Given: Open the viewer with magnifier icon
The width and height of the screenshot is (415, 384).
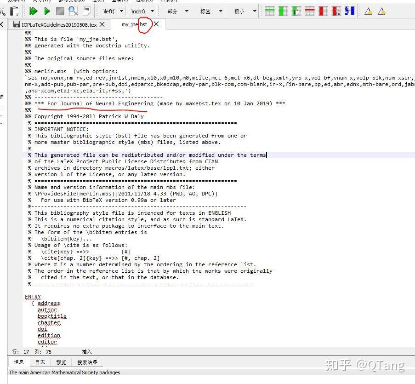Looking at the screenshot, I should tap(73, 11).
